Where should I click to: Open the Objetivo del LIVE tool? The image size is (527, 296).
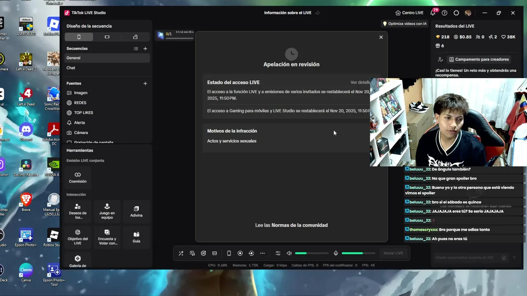[x=78, y=237]
